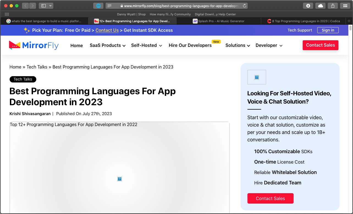Click the '100% Customizable SDKs' list item

283,152
